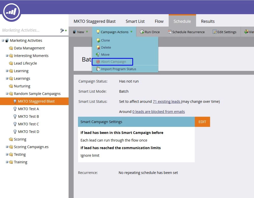The width and height of the screenshot is (254, 198).
Task: Click the partially visible View toolbar icon
Action: tap(246, 32)
